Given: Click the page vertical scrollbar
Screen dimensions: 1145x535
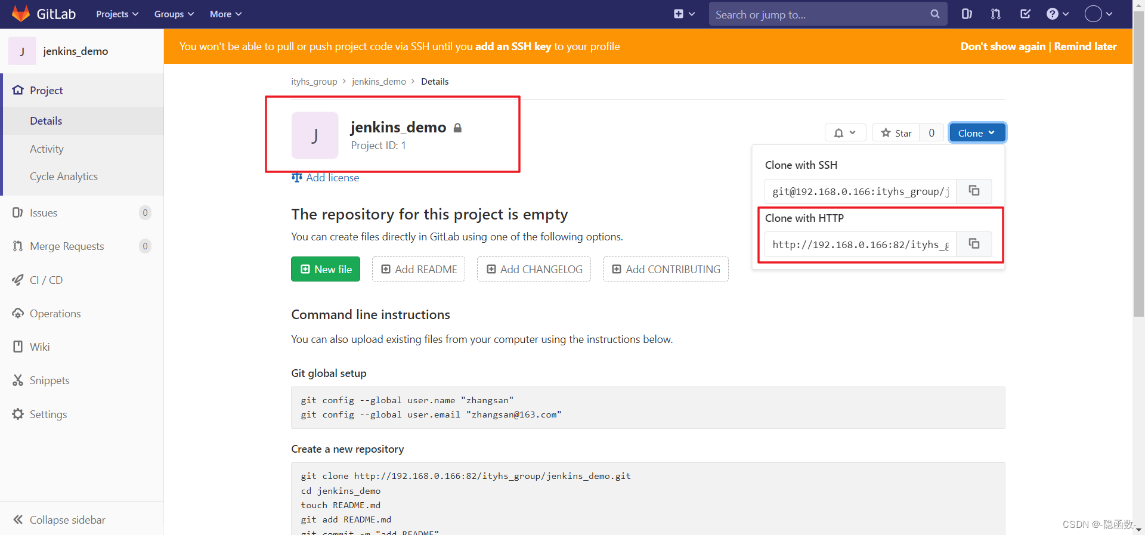Looking at the screenshot, I should 1138,164.
